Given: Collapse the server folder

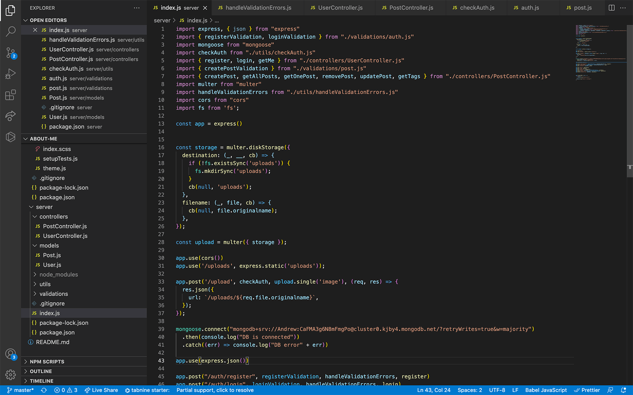Looking at the screenshot, I should point(84,207).
